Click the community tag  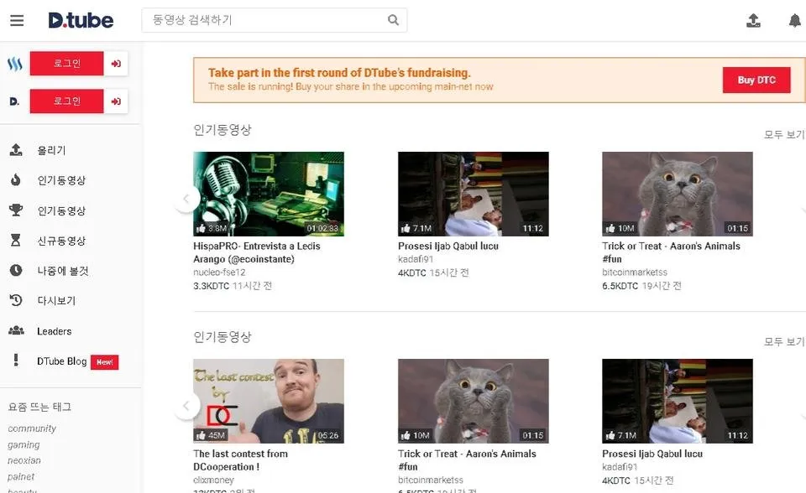click(x=32, y=428)
